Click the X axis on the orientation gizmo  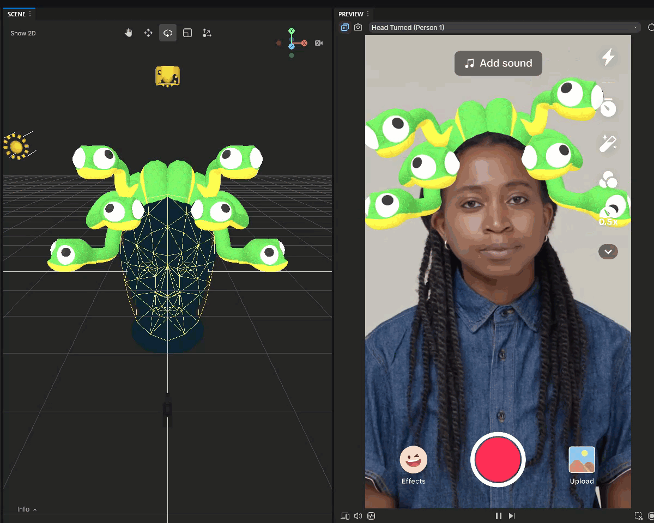coord(304,43)
